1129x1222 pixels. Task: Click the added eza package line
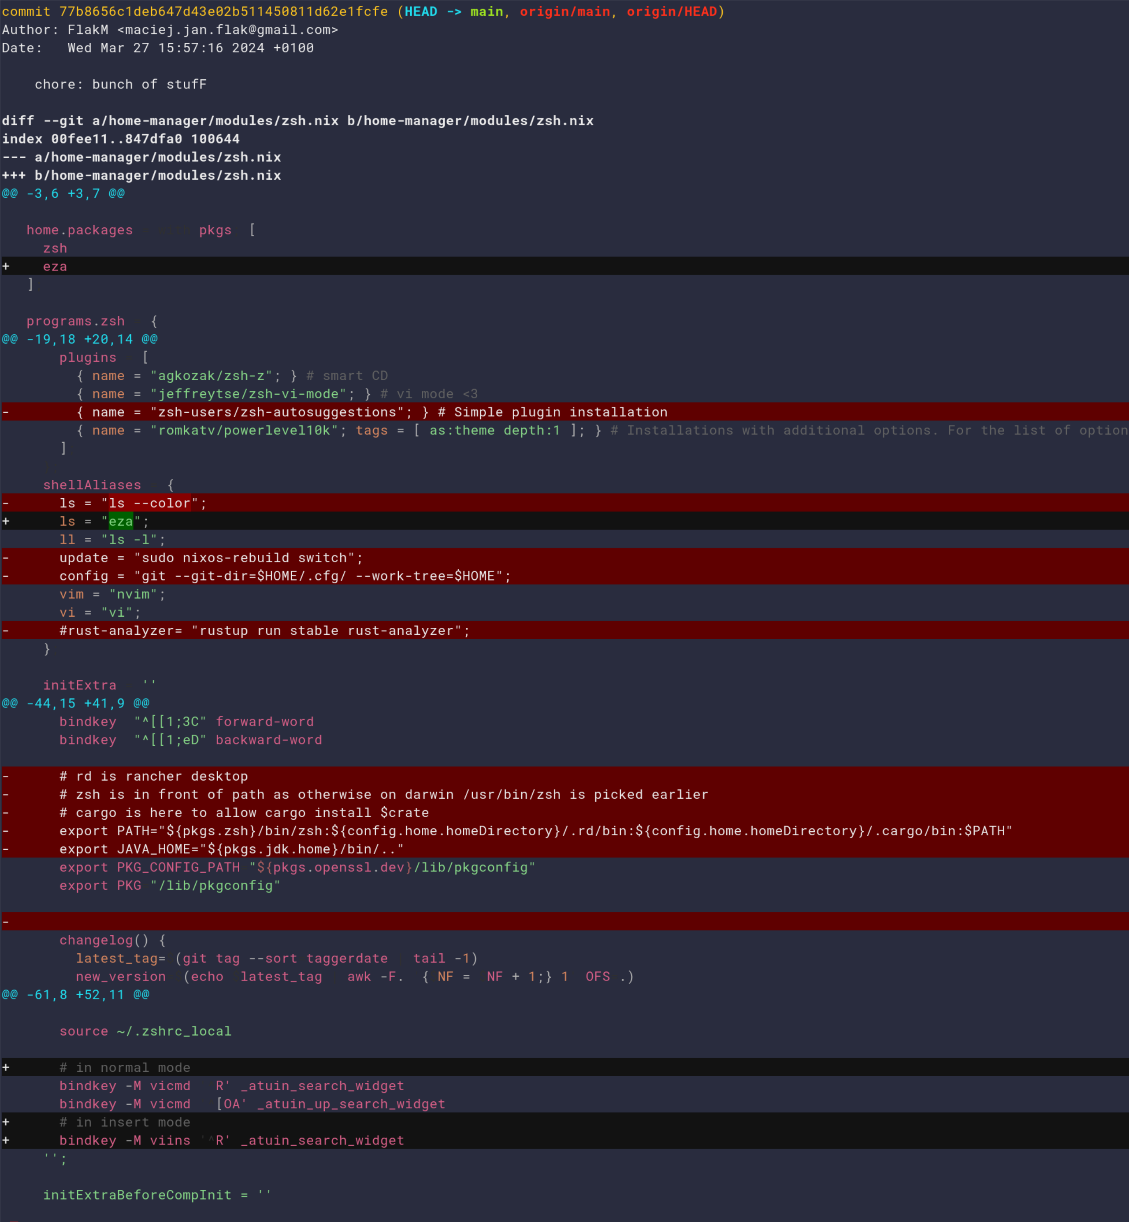coord(564,266)
